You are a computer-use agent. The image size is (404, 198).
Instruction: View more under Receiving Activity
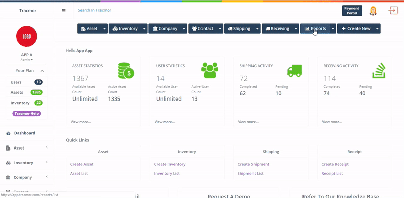point(332,122)
